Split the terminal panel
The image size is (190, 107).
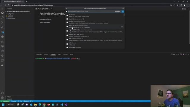click(181, 54)
